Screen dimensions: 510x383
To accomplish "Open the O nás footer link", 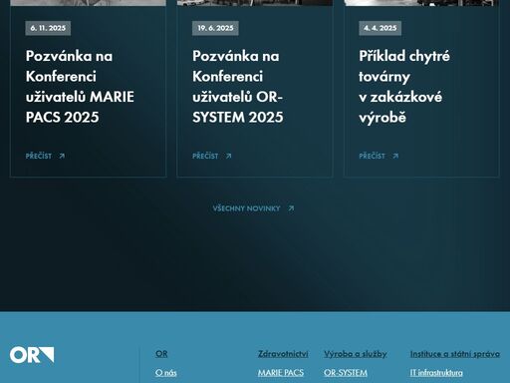I will click(x=165, y=373).
